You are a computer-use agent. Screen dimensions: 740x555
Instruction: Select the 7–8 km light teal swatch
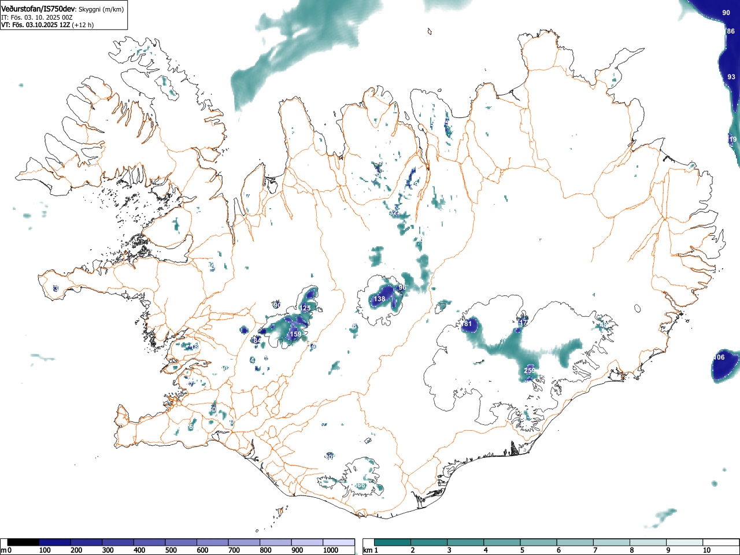(x=613, y=542)
